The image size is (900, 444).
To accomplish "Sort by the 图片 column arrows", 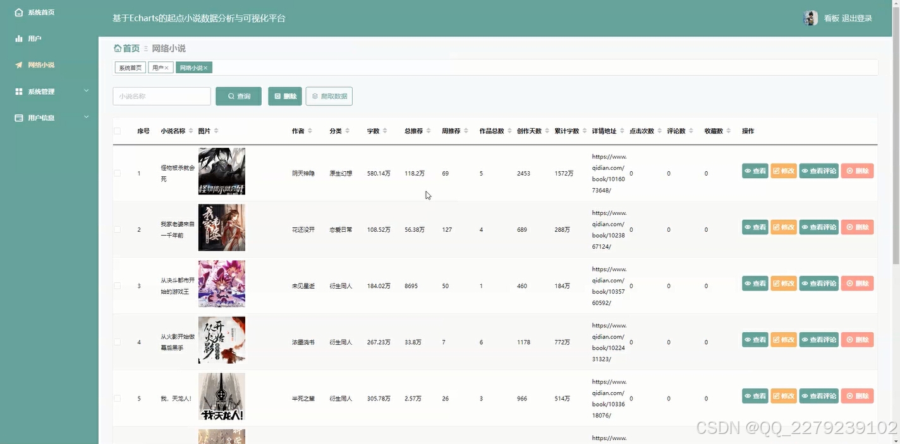I will coord(216,131).
